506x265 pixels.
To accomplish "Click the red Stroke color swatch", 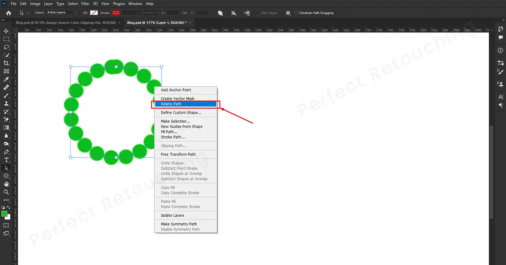I will pos(116,13).
